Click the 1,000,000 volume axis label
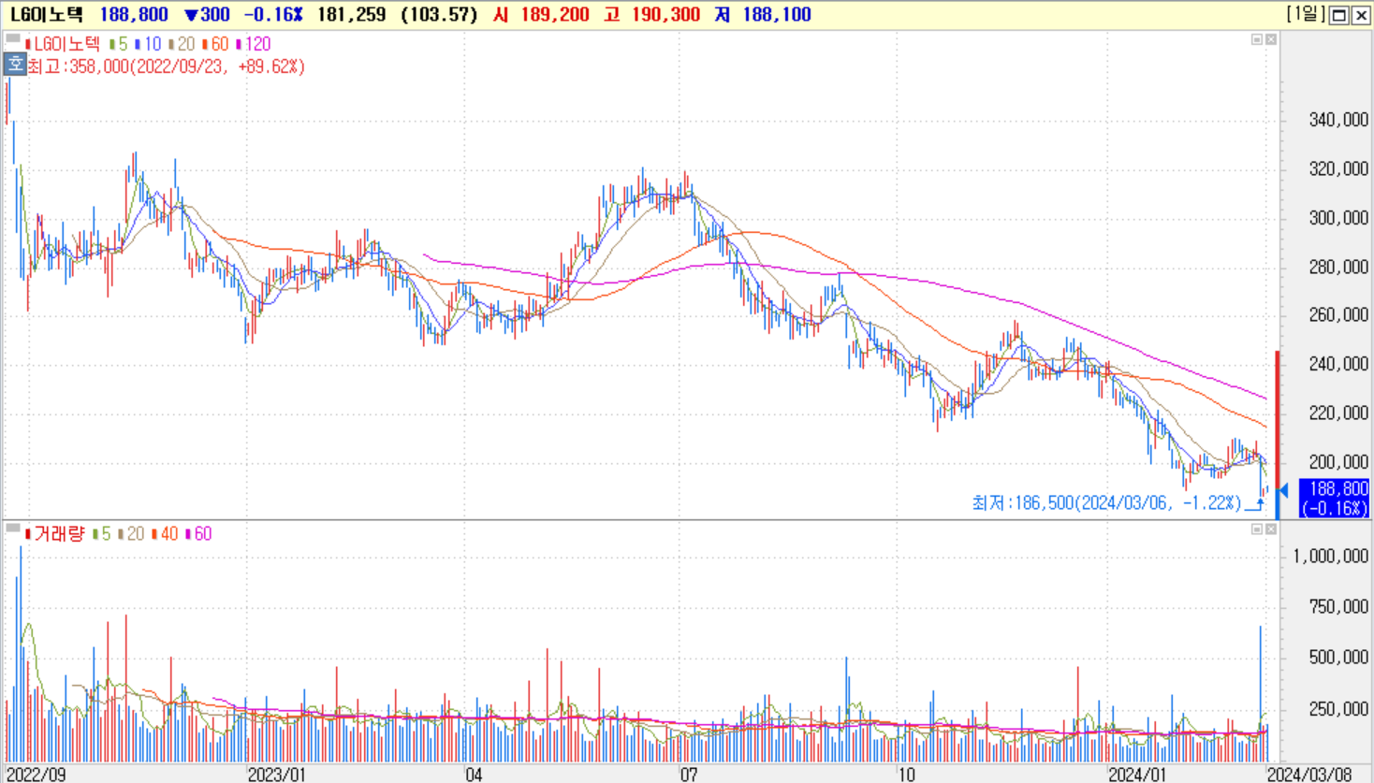 pos(1331,557)
